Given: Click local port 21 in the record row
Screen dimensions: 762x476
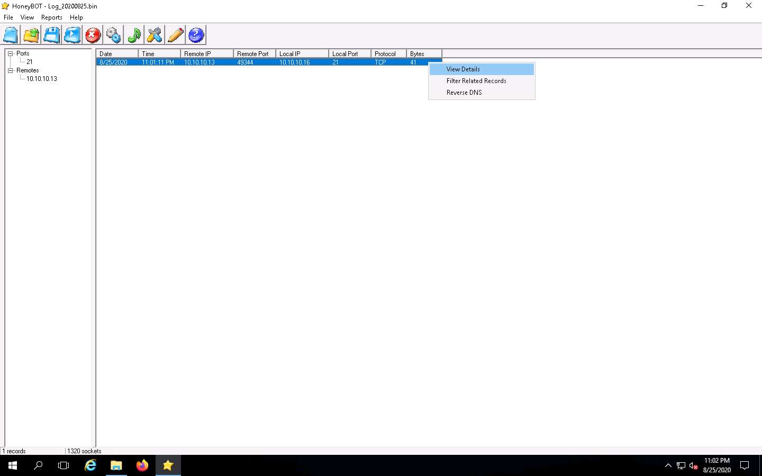Looking at the screenshot, I should 335,62.
